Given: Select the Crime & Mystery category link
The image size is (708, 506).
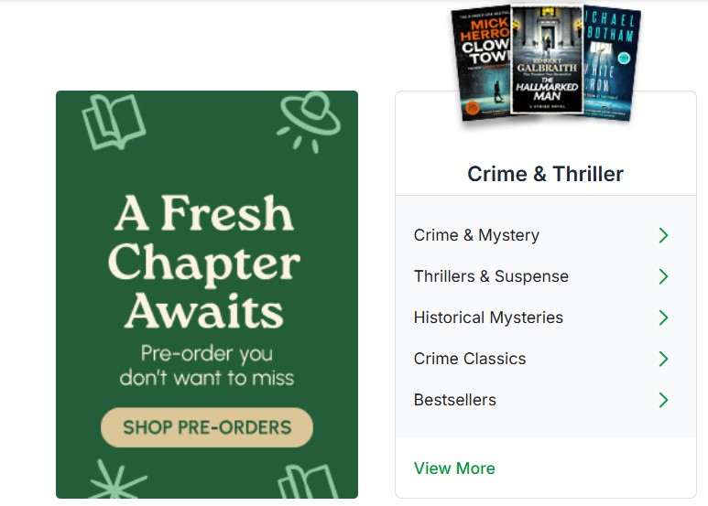Looking at the screenshot, I should coord(476,235).
